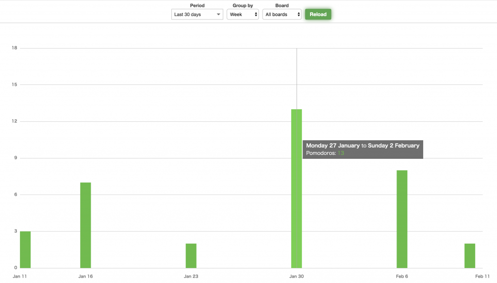
Task: Click the '18' y-axis label
Action: (15, 48)
